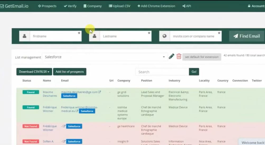Click set default for extension
Screen dimensions: 265x145
pyautogui.click(x=202, y=57)
